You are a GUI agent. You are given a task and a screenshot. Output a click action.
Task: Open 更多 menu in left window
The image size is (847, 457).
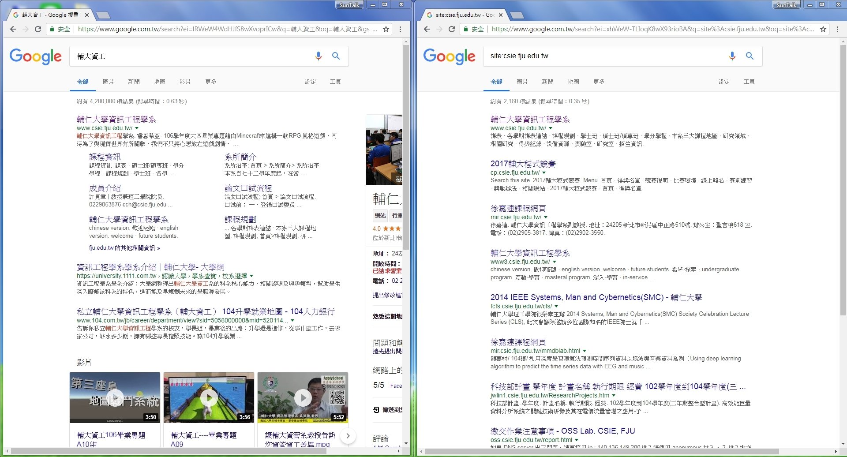[x=210, y=82]
